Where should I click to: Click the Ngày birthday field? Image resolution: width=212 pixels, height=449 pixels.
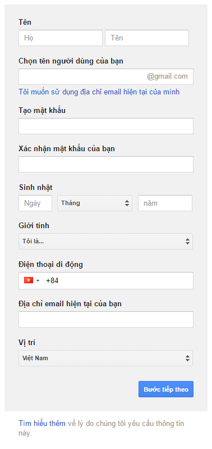[x=35, y=203]
